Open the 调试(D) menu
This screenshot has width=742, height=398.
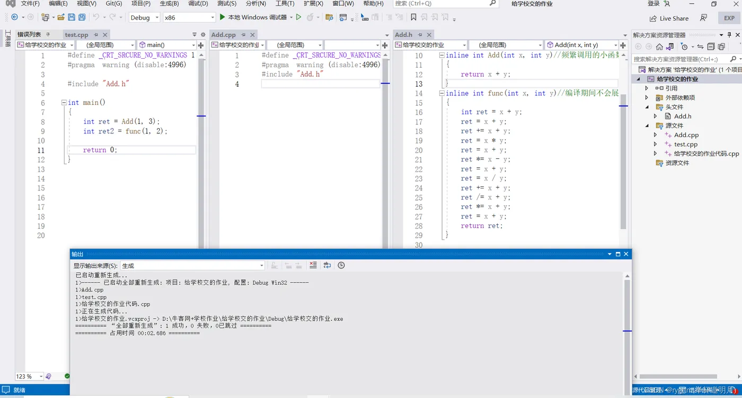[198, 4]
